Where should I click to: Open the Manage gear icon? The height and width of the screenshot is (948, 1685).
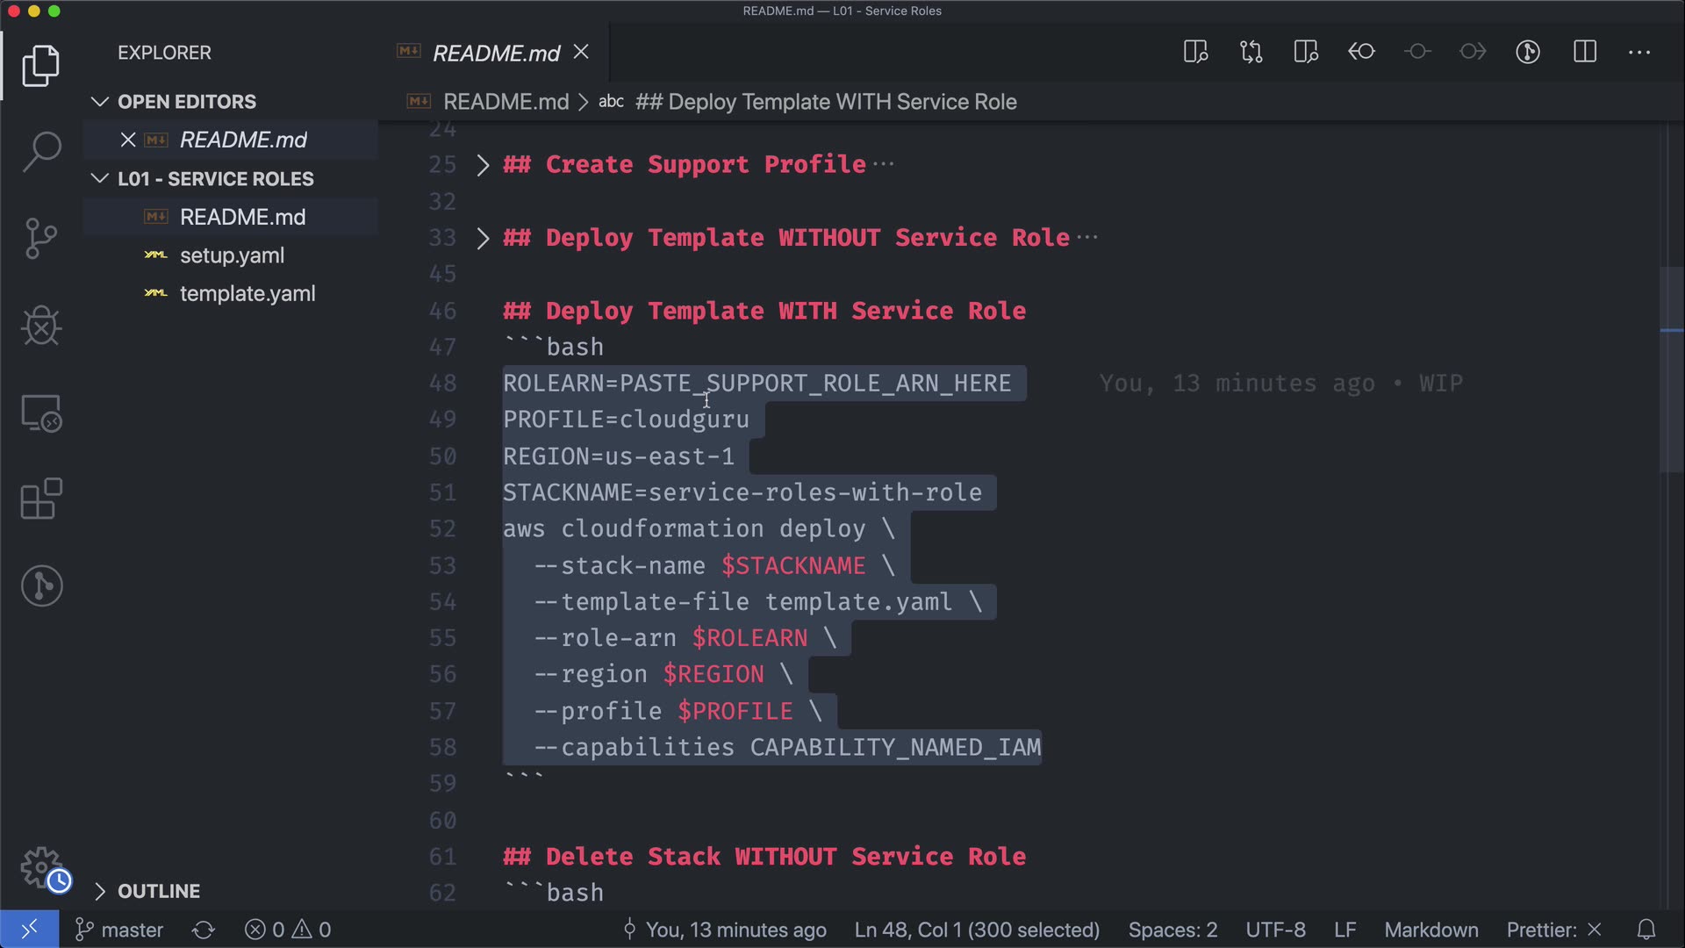click(x=41, y=867)
